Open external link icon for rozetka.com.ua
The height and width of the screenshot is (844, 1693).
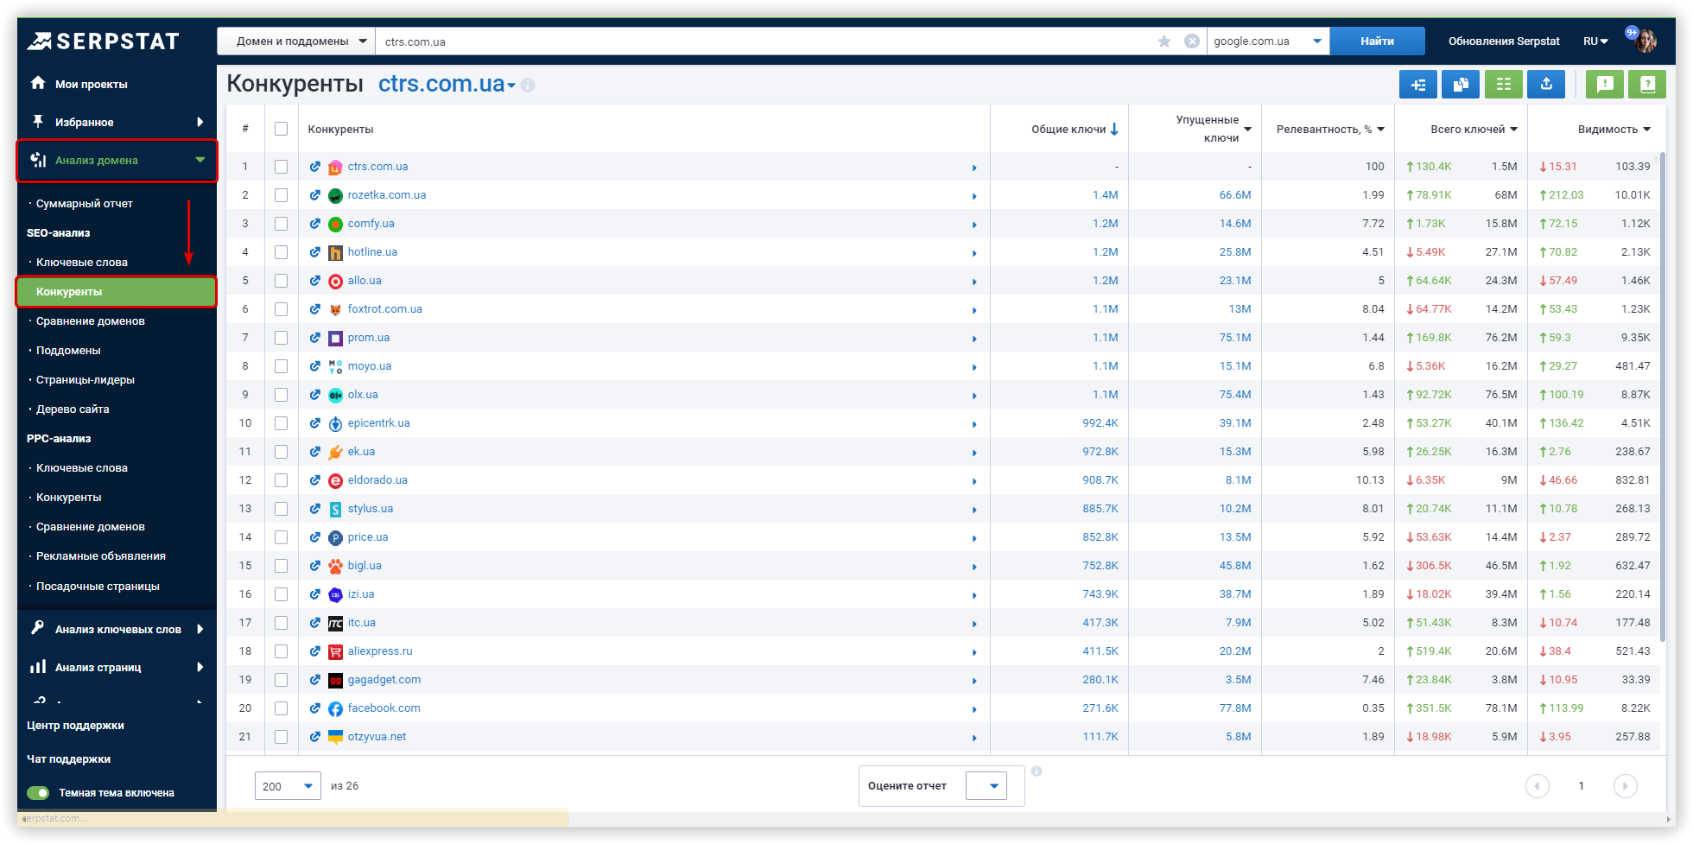pos(315,195)
